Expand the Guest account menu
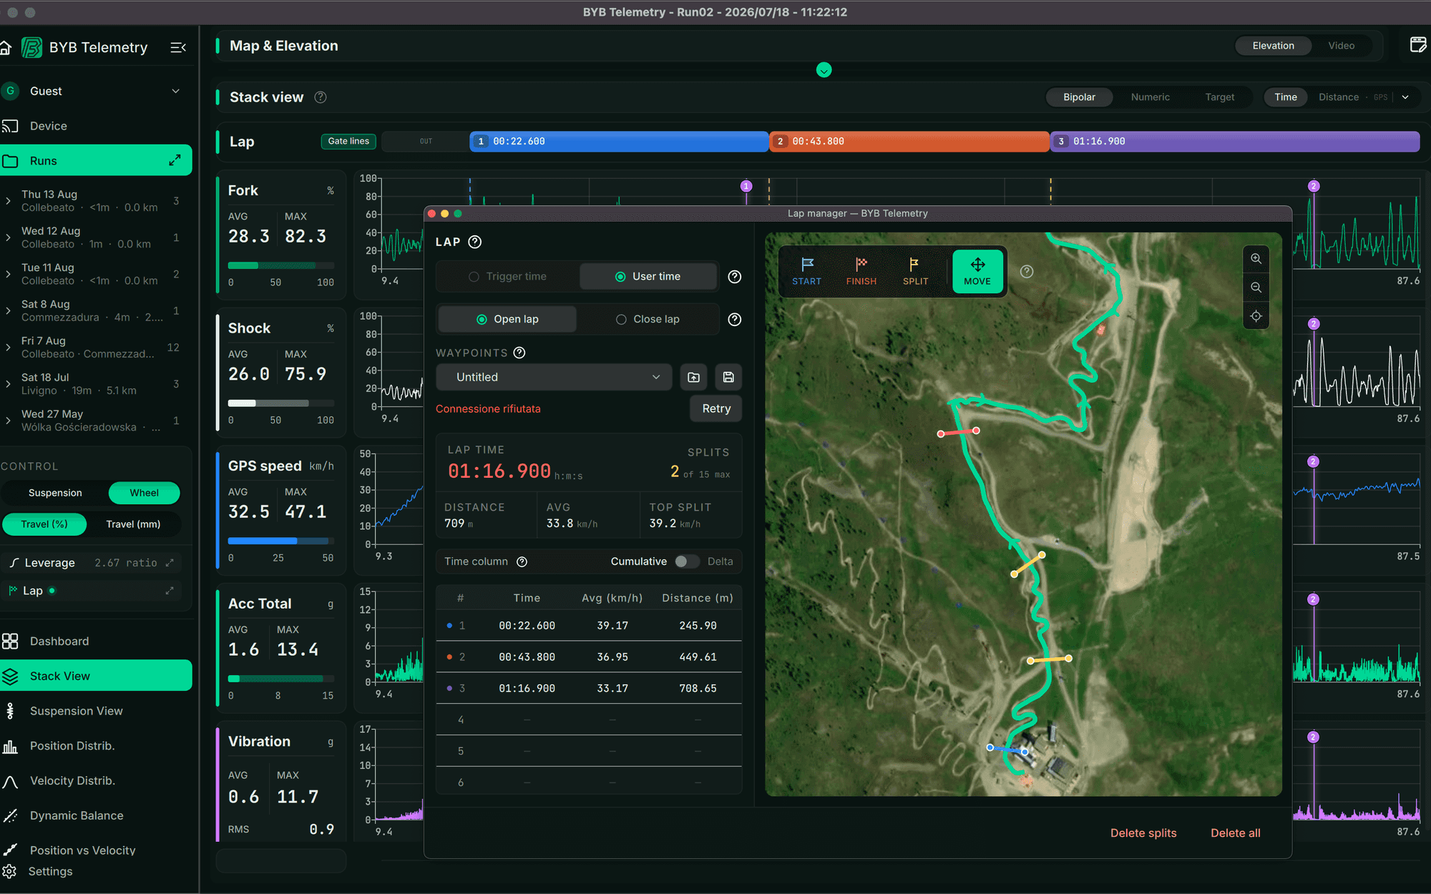 (176, 92)
